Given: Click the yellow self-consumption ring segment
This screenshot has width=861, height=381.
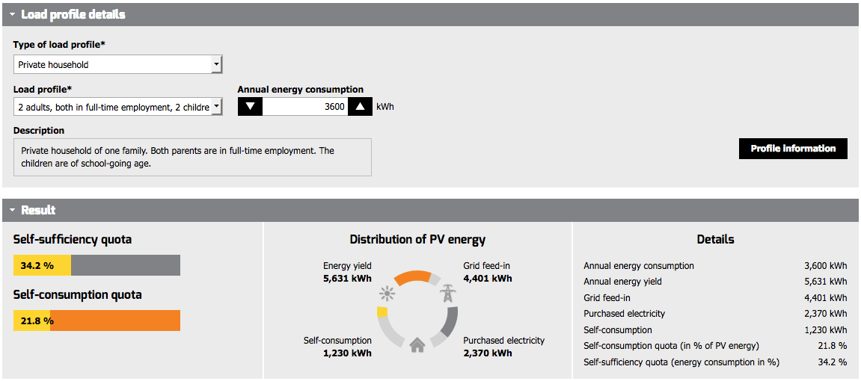Looking at the screenshot, I should pos(383,312).
